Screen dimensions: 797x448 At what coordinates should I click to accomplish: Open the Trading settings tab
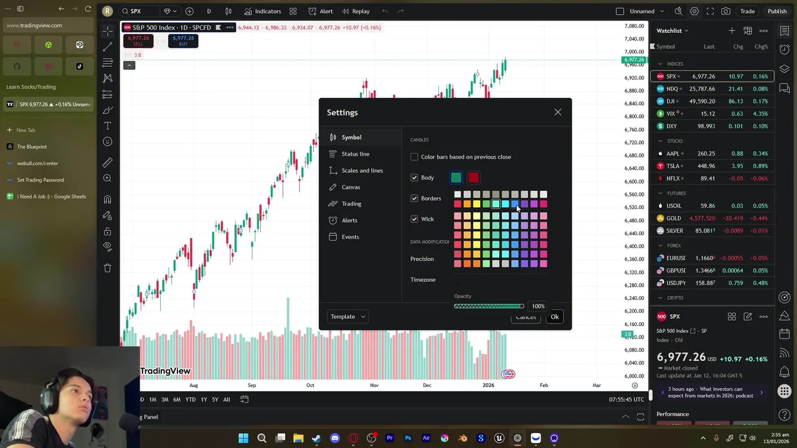362,203
